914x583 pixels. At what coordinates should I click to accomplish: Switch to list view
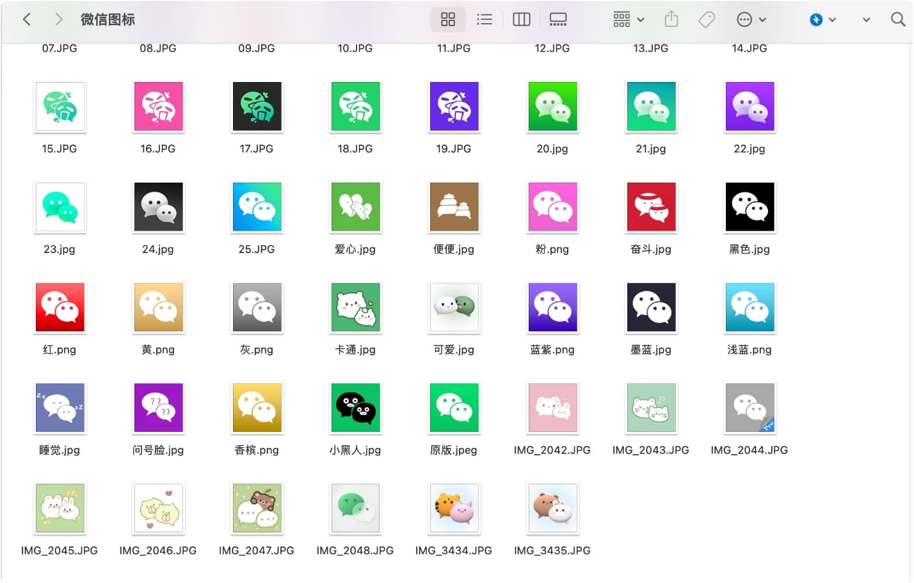coord(485,19)
